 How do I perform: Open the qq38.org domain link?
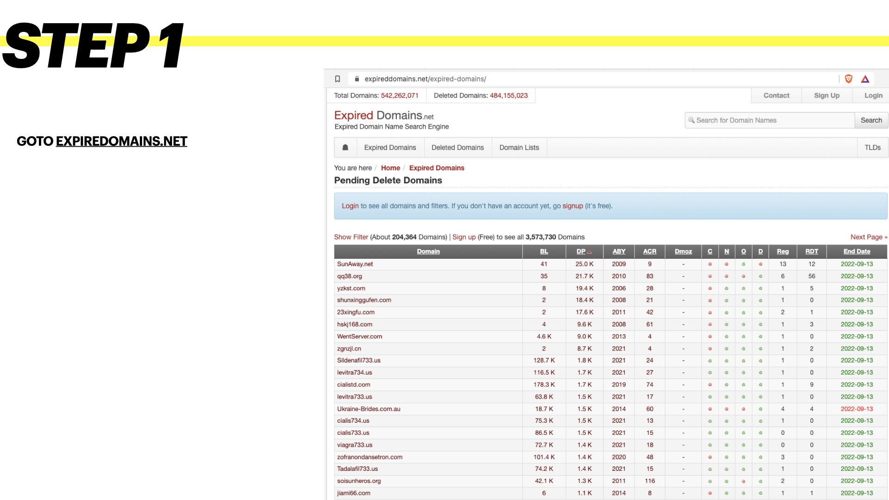tap(350, 276)
